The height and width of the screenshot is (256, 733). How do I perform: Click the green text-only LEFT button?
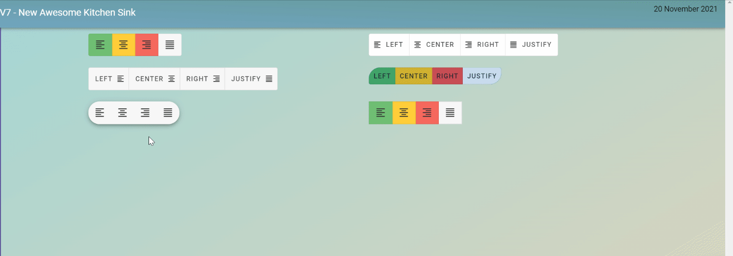tap(382, 76)
